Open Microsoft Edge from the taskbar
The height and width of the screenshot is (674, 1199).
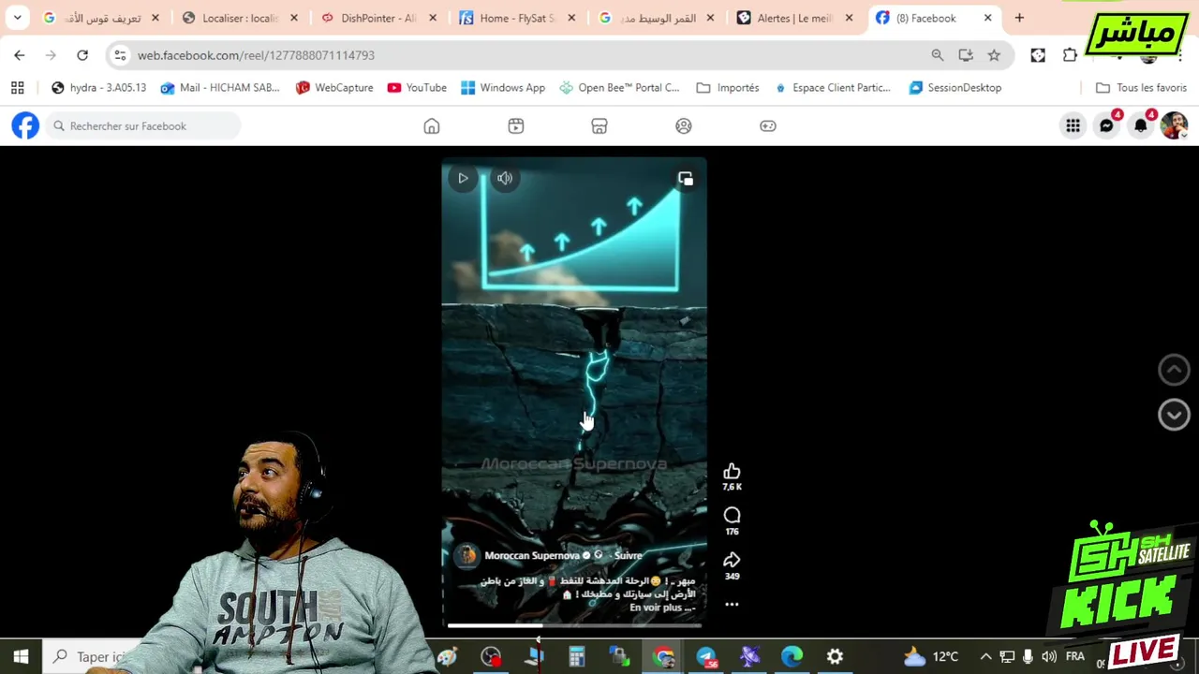(x=792, y=657)
